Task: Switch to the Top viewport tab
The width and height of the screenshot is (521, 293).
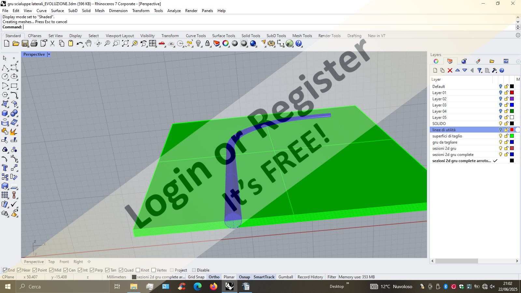Action: [51, 262]
